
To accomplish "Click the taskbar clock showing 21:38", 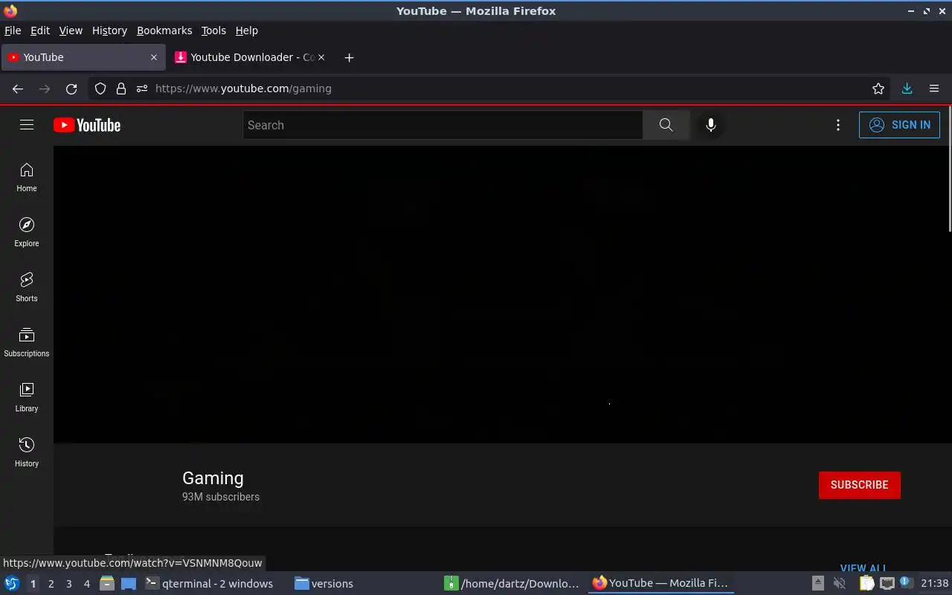I will (x=934, y=584).
